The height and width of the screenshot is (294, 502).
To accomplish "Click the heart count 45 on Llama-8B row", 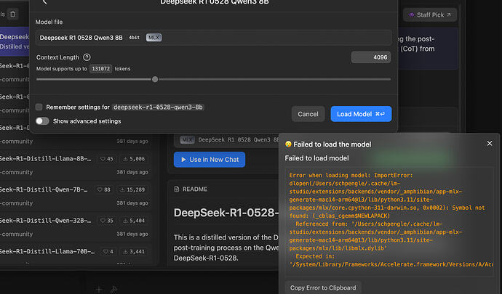I will [x=107, y=159].
